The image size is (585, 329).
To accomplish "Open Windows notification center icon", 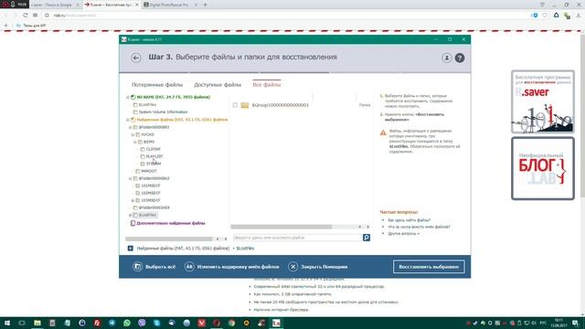I will coord(575,323).
